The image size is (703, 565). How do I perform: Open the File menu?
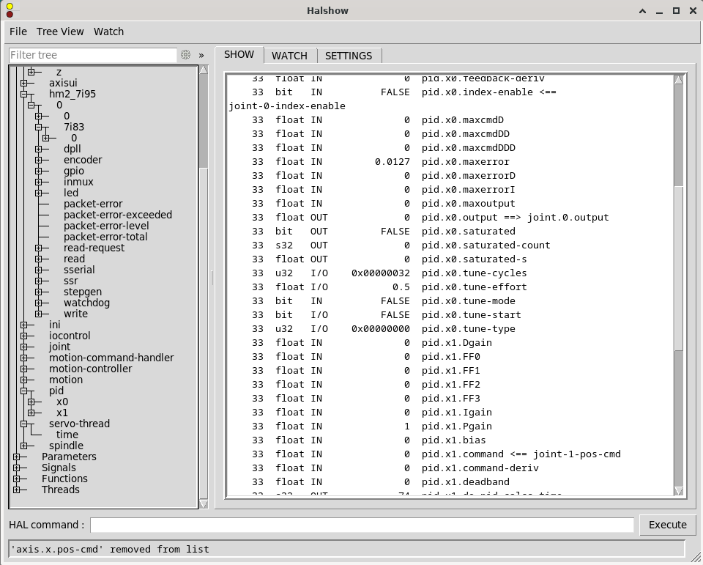click(18, 32)
